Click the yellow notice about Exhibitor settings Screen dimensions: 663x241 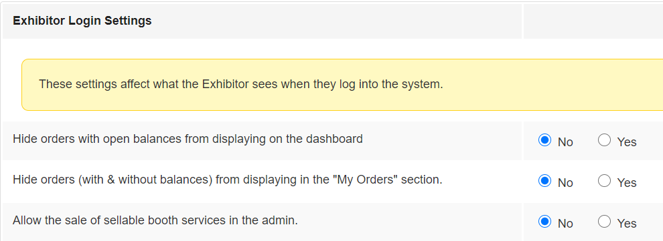point(342,85)
